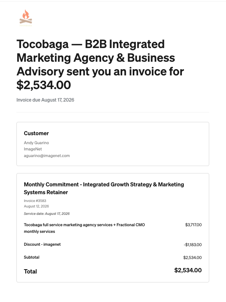
Task: Click the $2,534.00 subtotal amount
Action: coord(192,257)
